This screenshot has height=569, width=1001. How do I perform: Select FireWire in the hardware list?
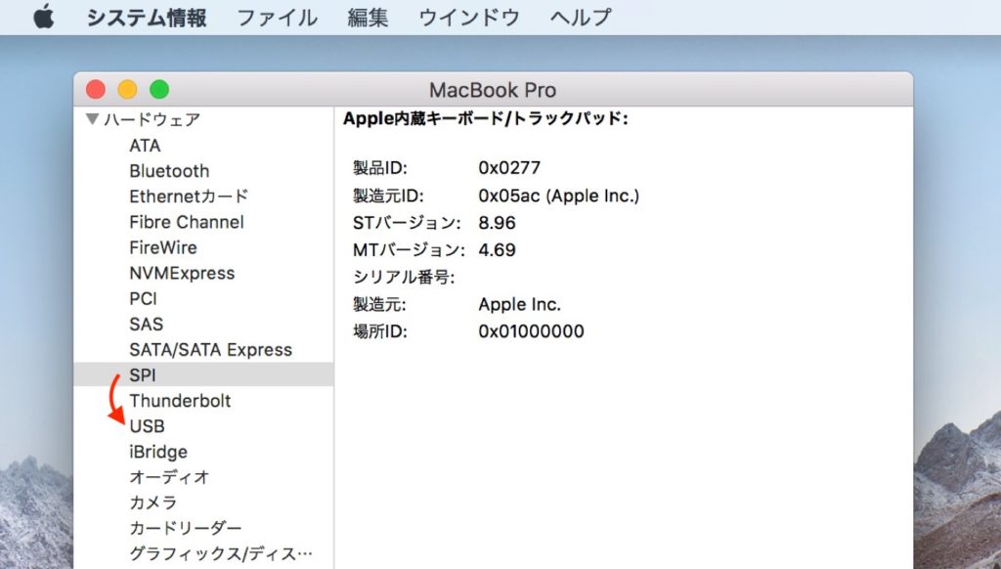[162, 247]
